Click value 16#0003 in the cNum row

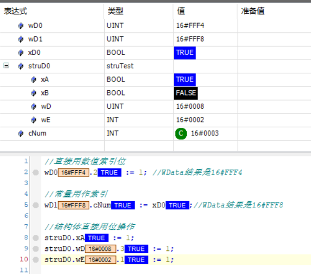tap(205, 133)
